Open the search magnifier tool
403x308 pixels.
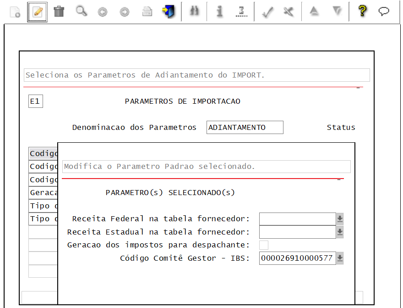pyautogui.click(x=81, y=11)
